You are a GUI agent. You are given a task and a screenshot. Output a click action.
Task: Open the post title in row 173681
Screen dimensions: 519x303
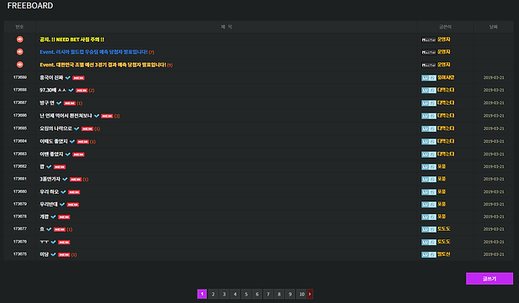50,179
